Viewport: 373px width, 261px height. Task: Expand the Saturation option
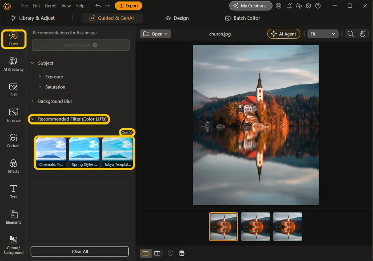[40, 87]
